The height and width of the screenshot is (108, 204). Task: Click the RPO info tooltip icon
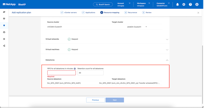coord(75,69)
